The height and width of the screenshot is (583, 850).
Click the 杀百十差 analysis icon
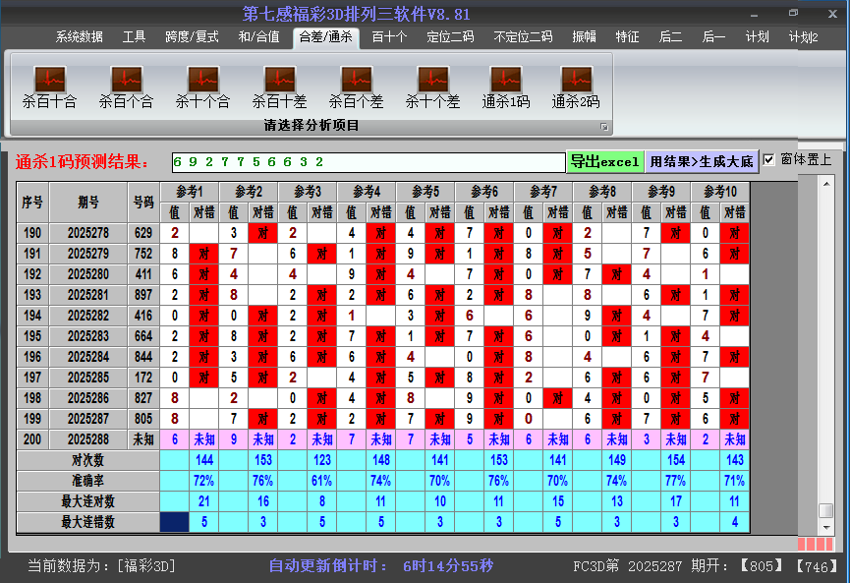pyautogui.click(x=279, y=81)
